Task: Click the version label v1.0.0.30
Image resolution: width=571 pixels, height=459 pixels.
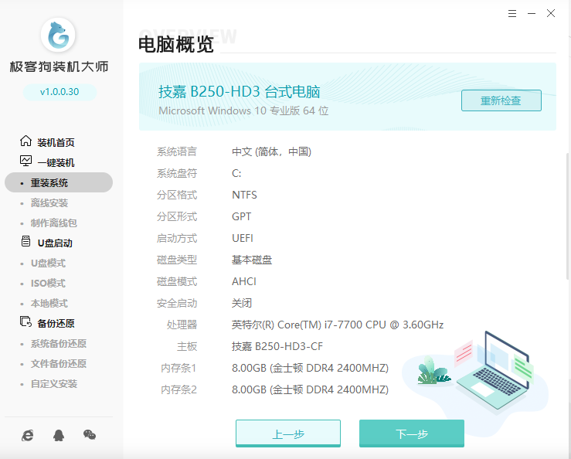Action: [x=59, y=92]
